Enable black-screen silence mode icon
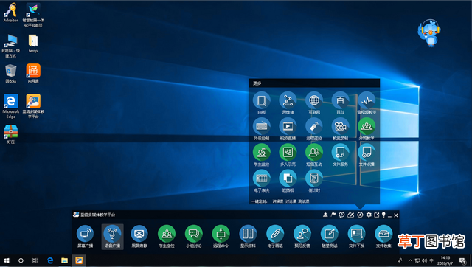The width and height of the screenshot is (472, 267). click(139, 234)
